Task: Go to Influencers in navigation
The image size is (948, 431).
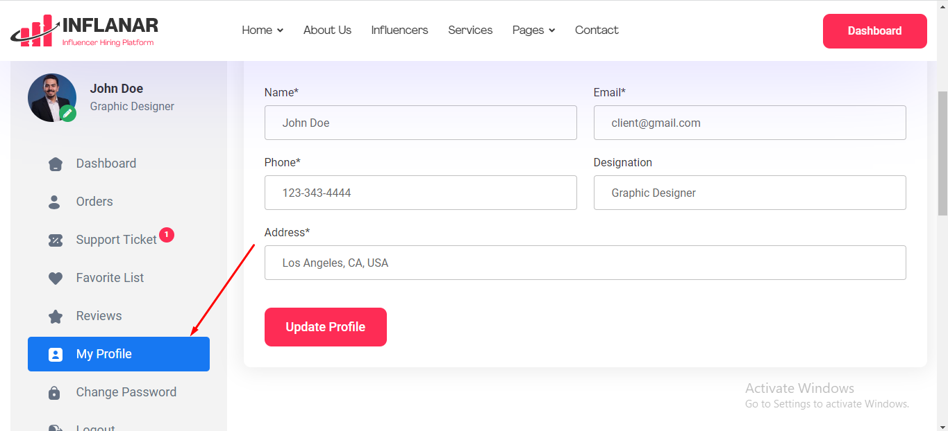Action: click(399, 30)
